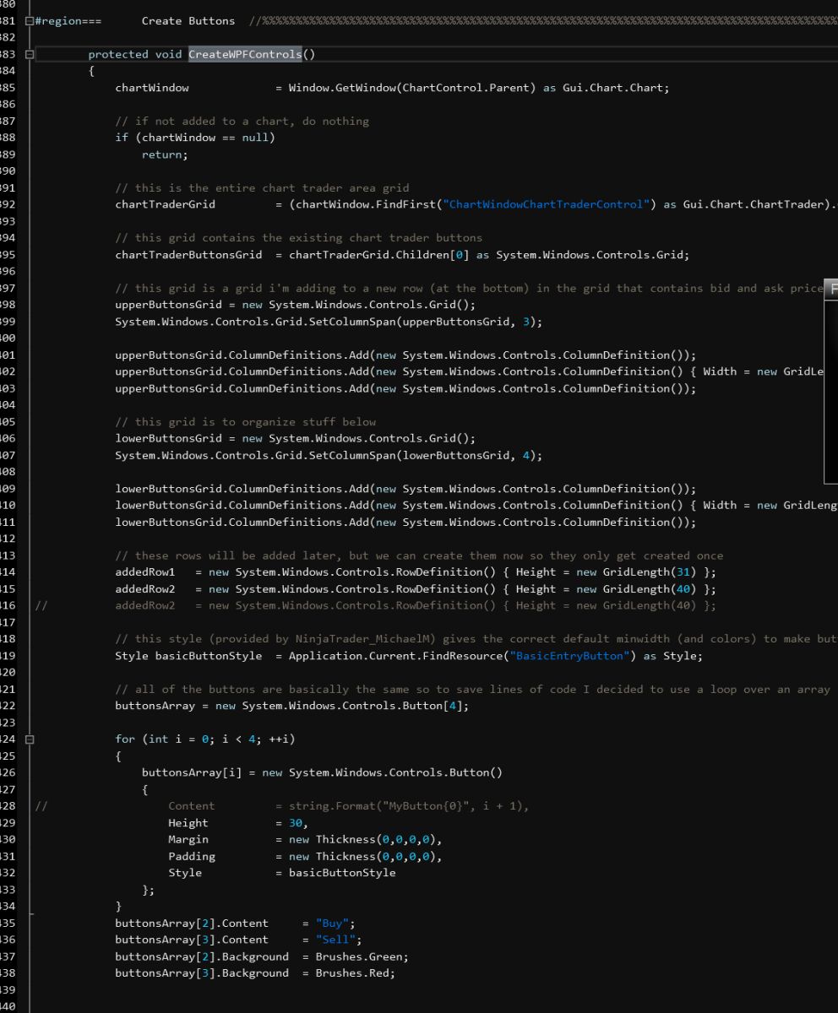This screenshot has height=1013, width=838.
Task: Click the "Buy" string literal
Action: pyautogui.click(x=332, y=924)
